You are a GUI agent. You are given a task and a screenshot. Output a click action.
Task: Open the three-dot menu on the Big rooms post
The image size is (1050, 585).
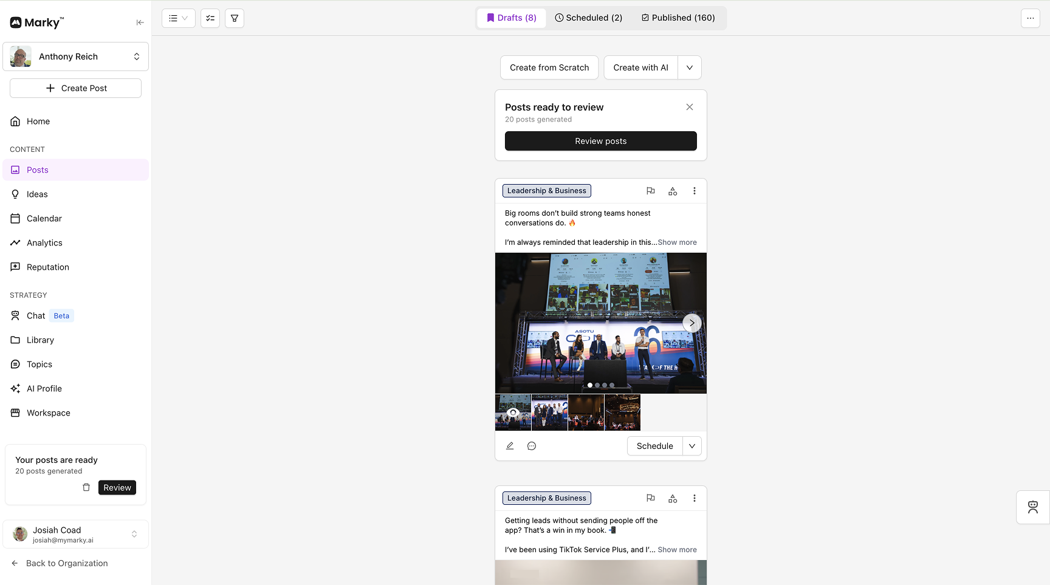[695, 191]
